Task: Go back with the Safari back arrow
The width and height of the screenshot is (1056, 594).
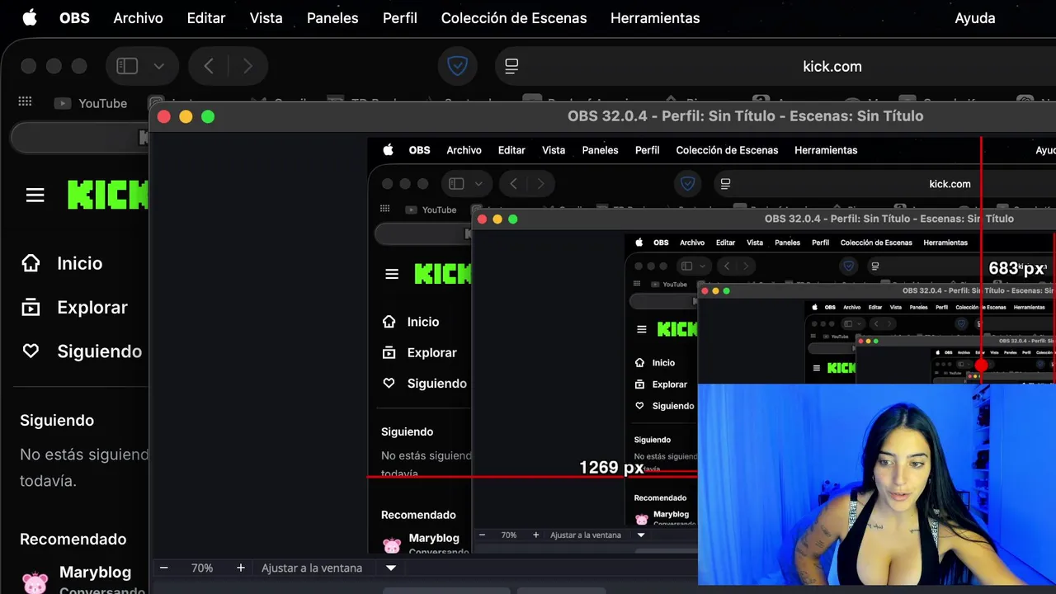Action: [x=209, y=66]
